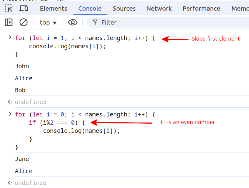Go to the Network tab
249x188 pixels.
[159, 8]
